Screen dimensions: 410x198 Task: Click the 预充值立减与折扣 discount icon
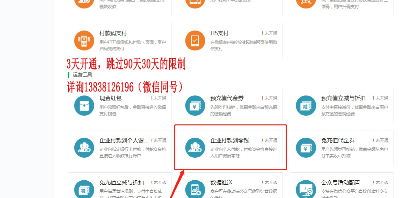coord(306,106)
